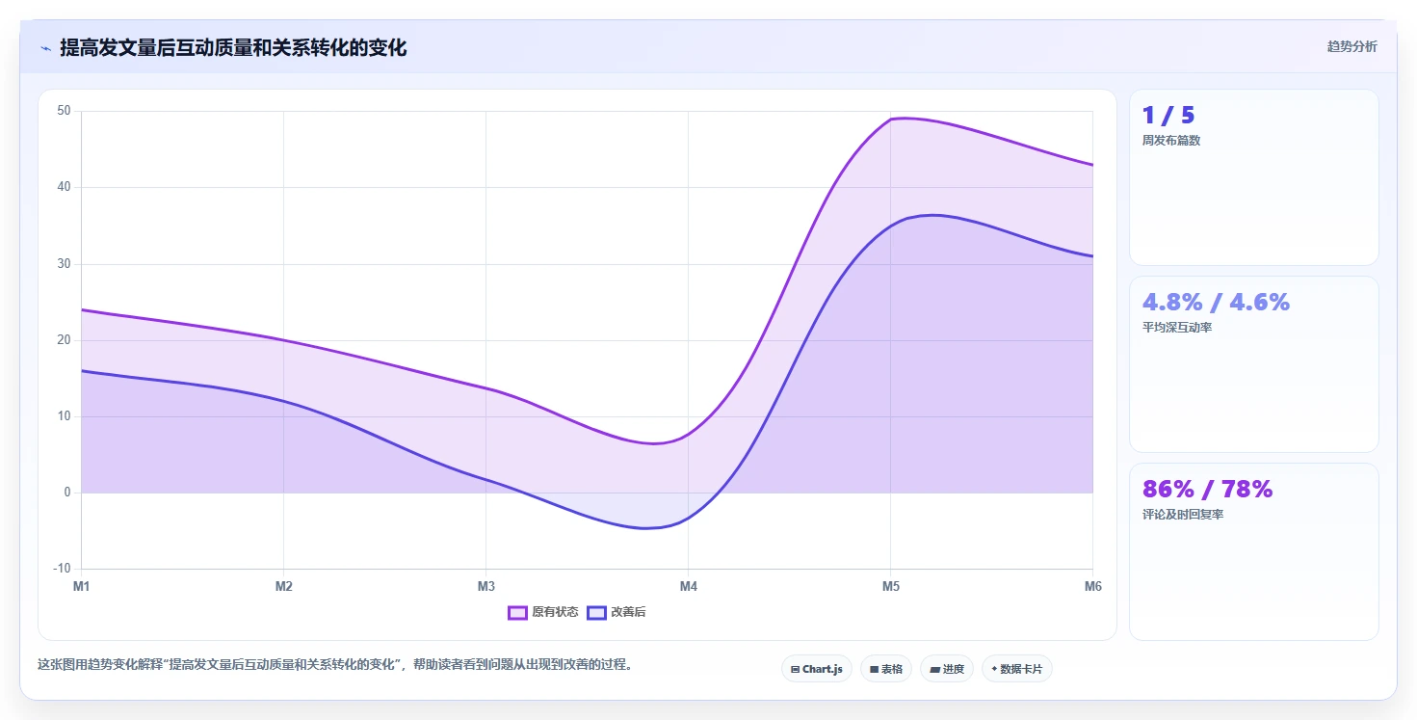Click the 20 y-axis value
1417x720 pixels.
64,340
